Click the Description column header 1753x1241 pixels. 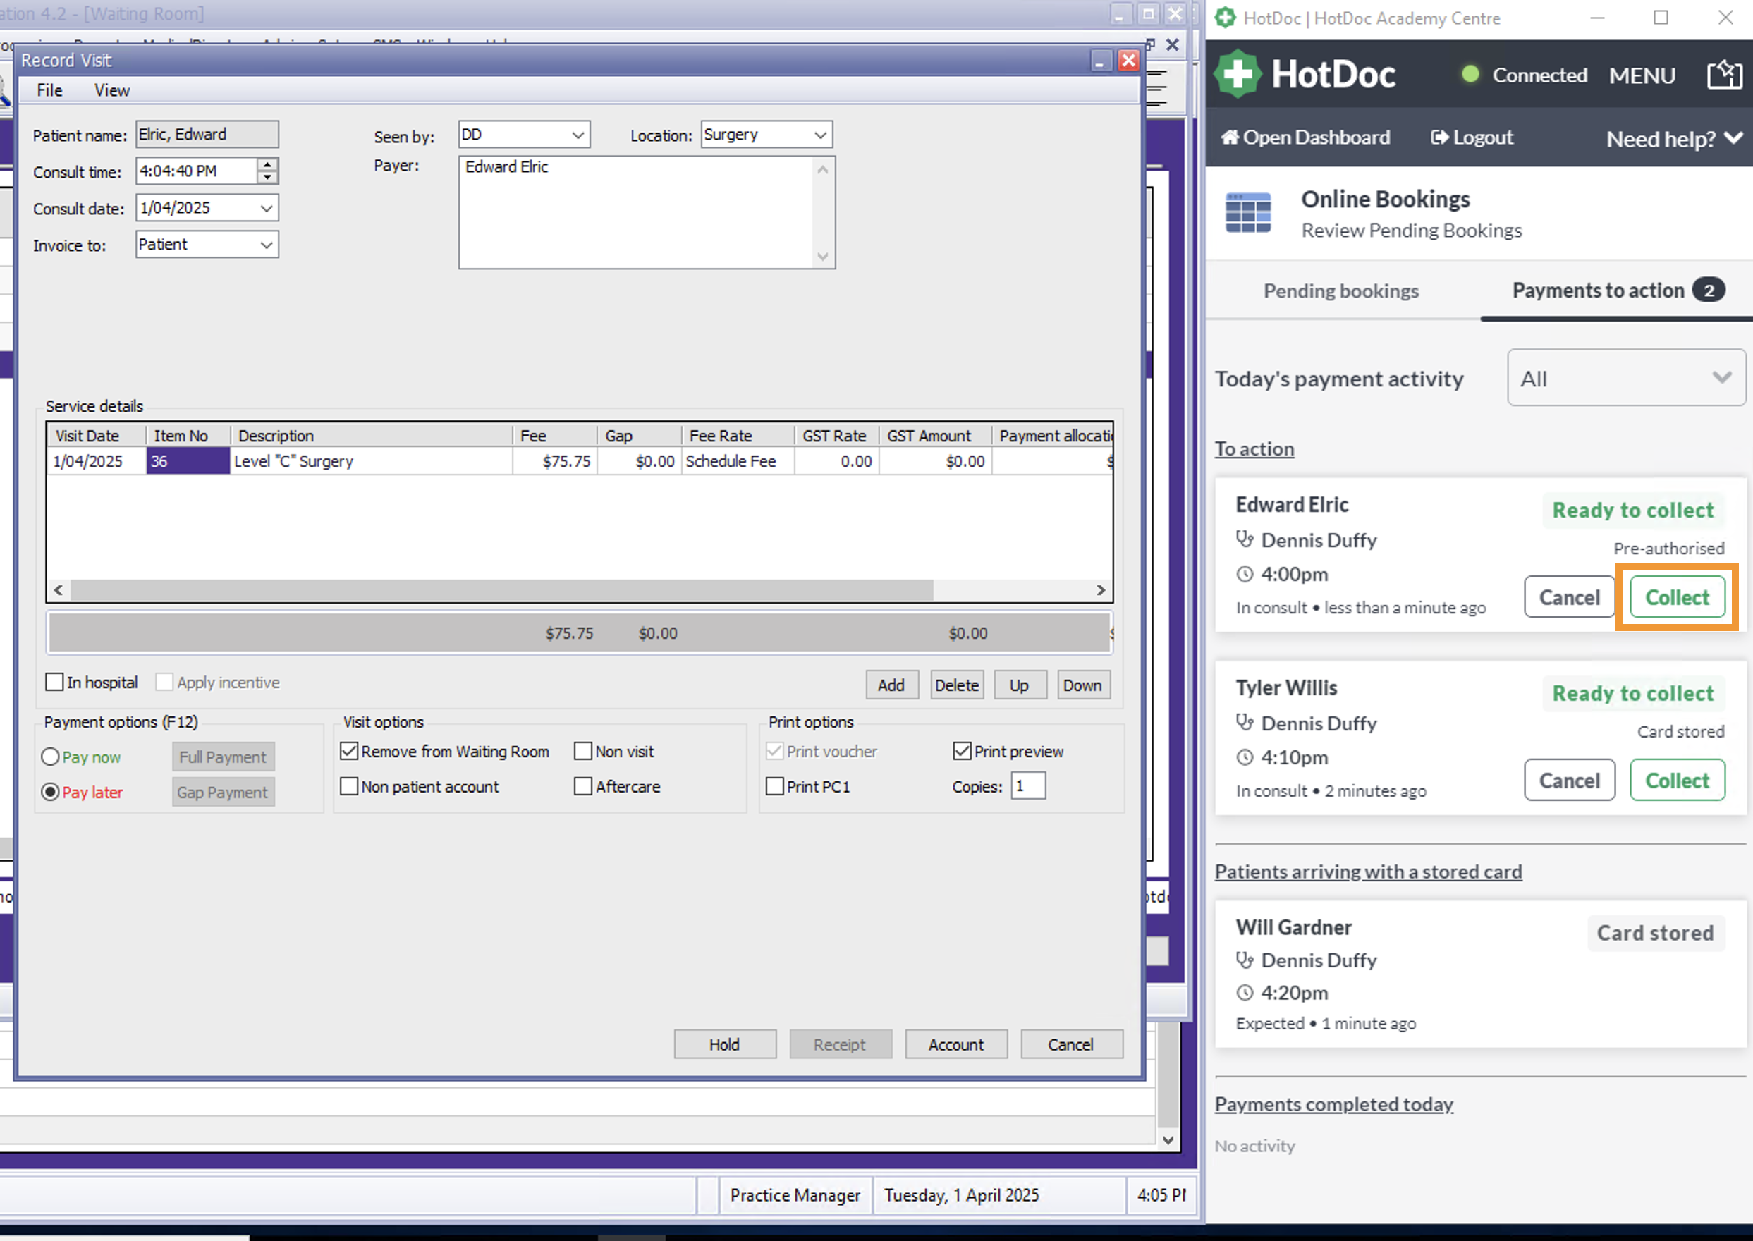coord(372,436)
